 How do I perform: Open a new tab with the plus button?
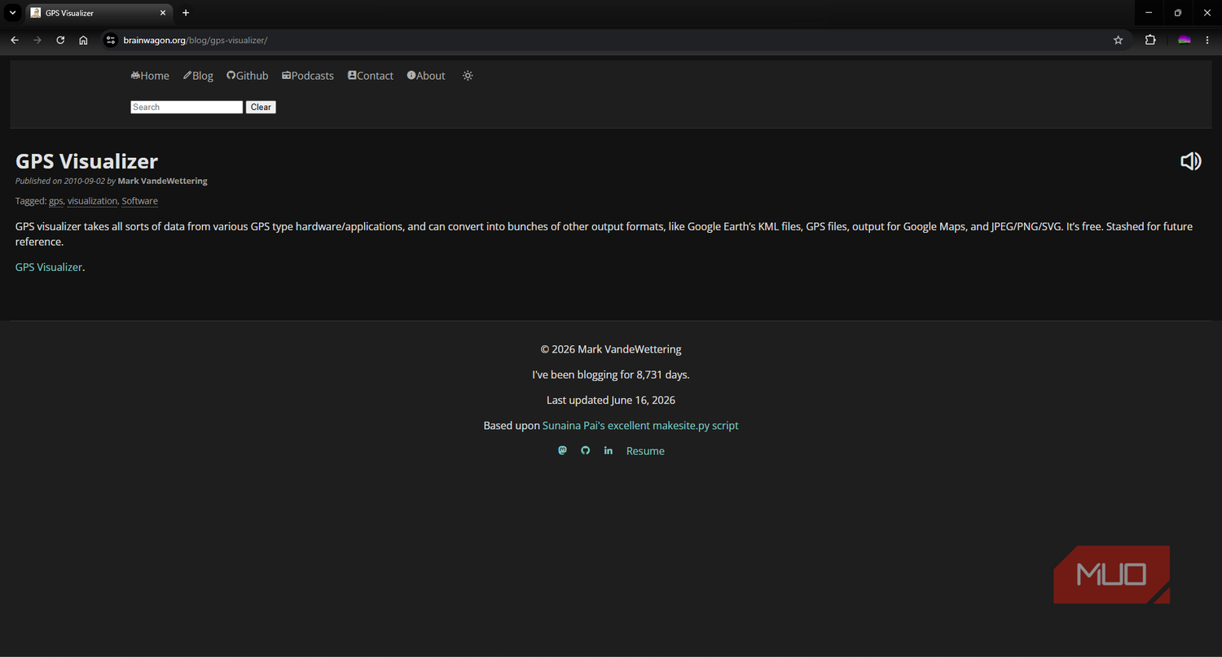[x=186, y=13]
